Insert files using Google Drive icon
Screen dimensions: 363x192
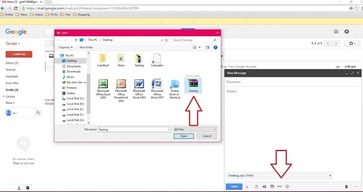click(x=264, y=187)
